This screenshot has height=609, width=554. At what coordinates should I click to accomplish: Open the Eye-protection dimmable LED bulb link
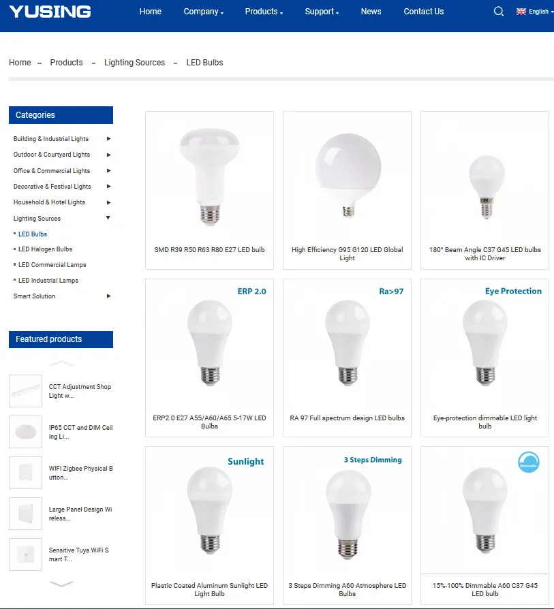484,422
